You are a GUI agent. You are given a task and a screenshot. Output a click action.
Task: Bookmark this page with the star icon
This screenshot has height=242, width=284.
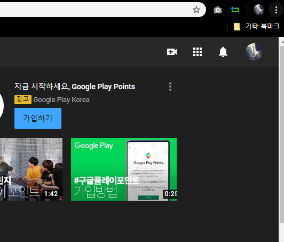(196, 10)
